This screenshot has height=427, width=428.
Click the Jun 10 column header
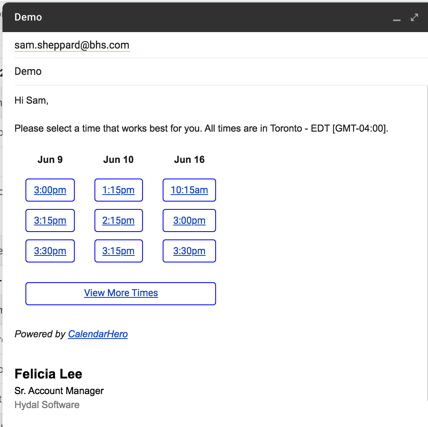(118, 160)
